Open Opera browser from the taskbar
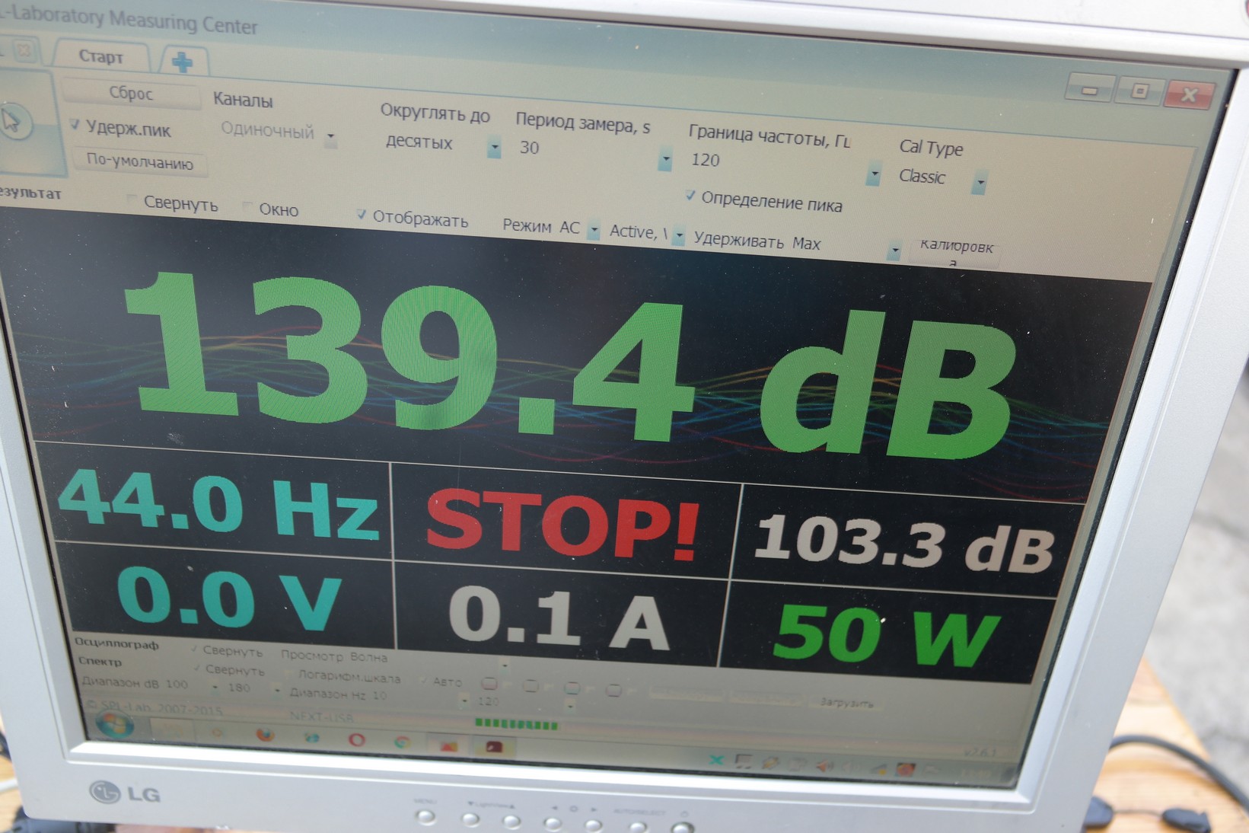The width and height of the screenshot is (1249, 833). pos(356,739)
